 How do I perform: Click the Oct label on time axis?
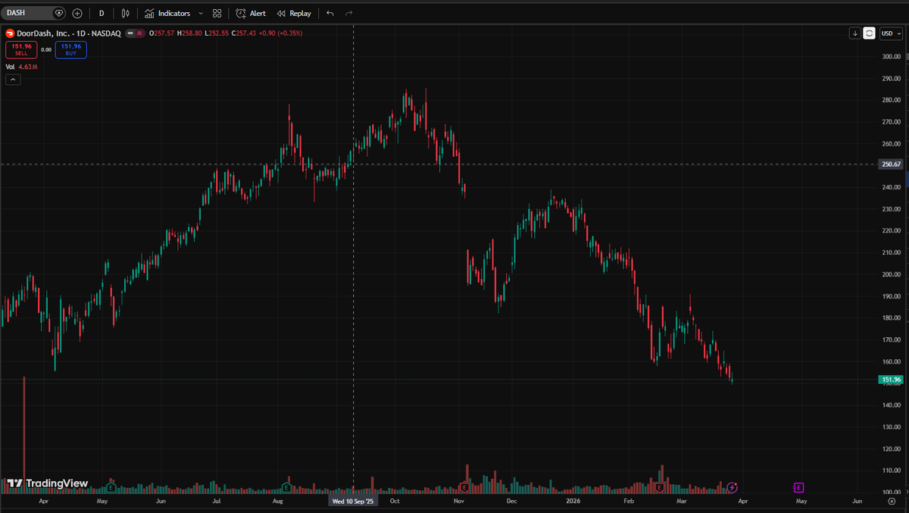point(395,502)
